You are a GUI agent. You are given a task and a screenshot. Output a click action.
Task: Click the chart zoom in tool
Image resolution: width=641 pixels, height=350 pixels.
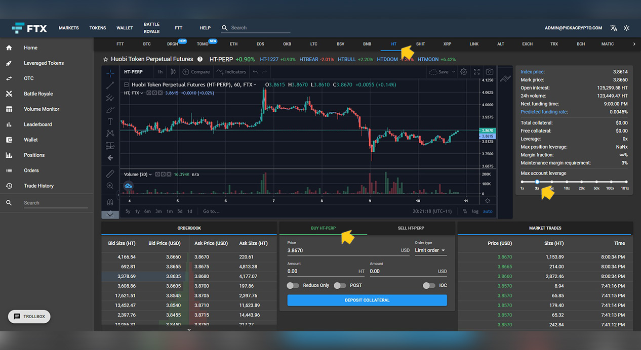[110, 186]
